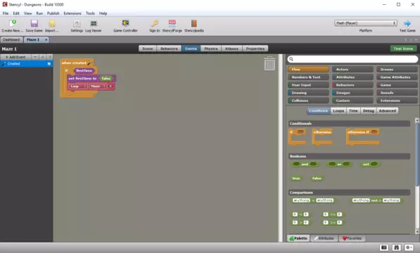Image resolution: width=420 pixels, height=253 pixels.
Task: Switch to the Physics tab
Action: pos(211,48)
